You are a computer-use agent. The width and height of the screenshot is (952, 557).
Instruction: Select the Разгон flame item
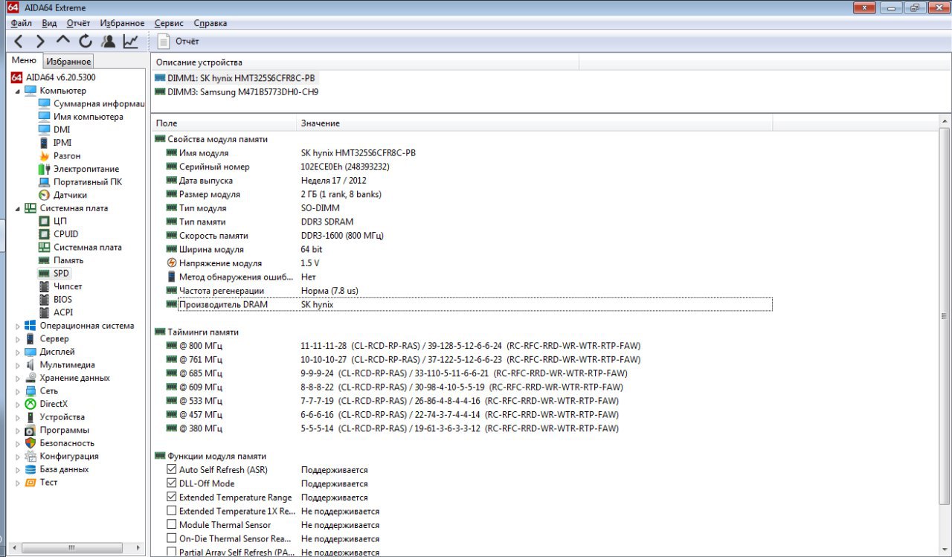pyautogui.click(x=59, y=156)
